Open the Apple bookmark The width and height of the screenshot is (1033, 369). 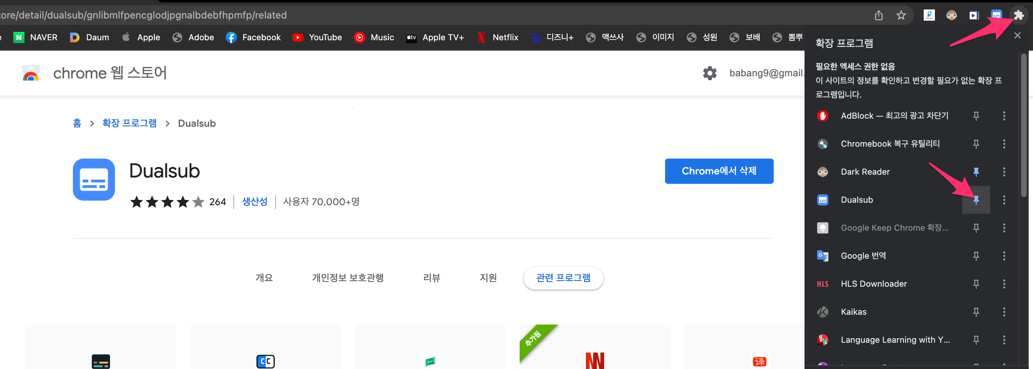coord(141,37)
